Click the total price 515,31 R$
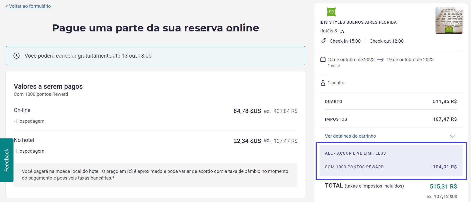Viewport: 471px width, 202px height. coord(443,187)
